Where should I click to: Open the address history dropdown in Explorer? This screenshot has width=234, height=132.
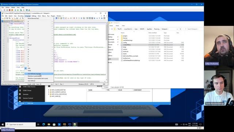(x=177, y=29)
